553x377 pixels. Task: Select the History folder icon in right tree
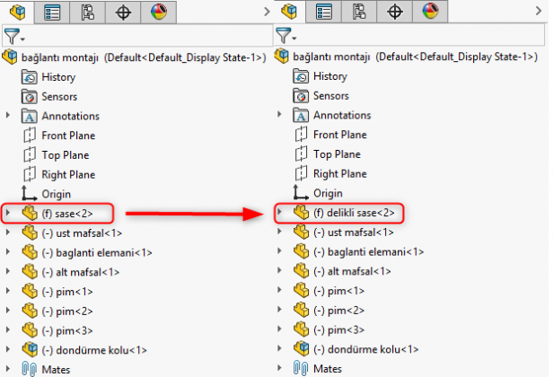coord(301,76)
